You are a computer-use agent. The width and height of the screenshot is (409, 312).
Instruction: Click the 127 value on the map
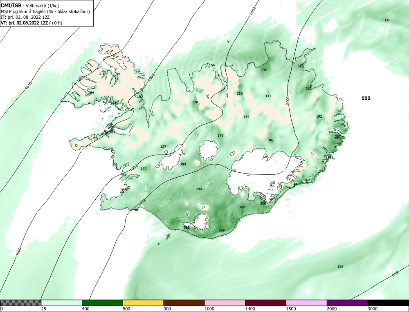[163, 147]
